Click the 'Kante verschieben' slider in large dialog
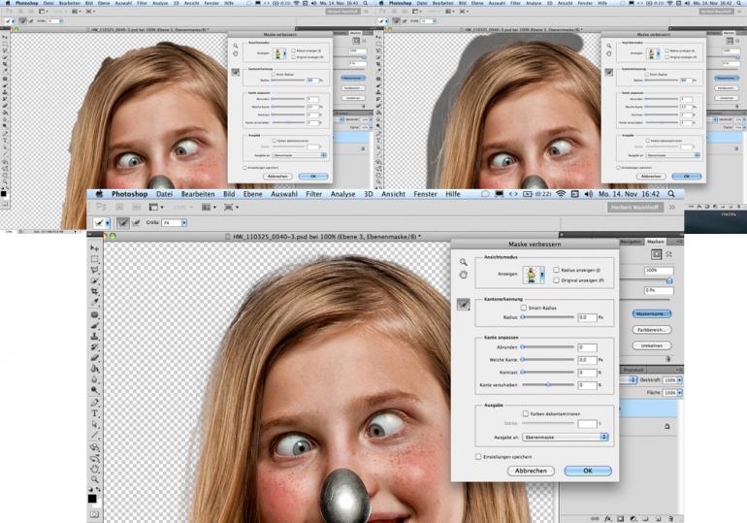This screenshot has width=747, height=523. [548, 385]
